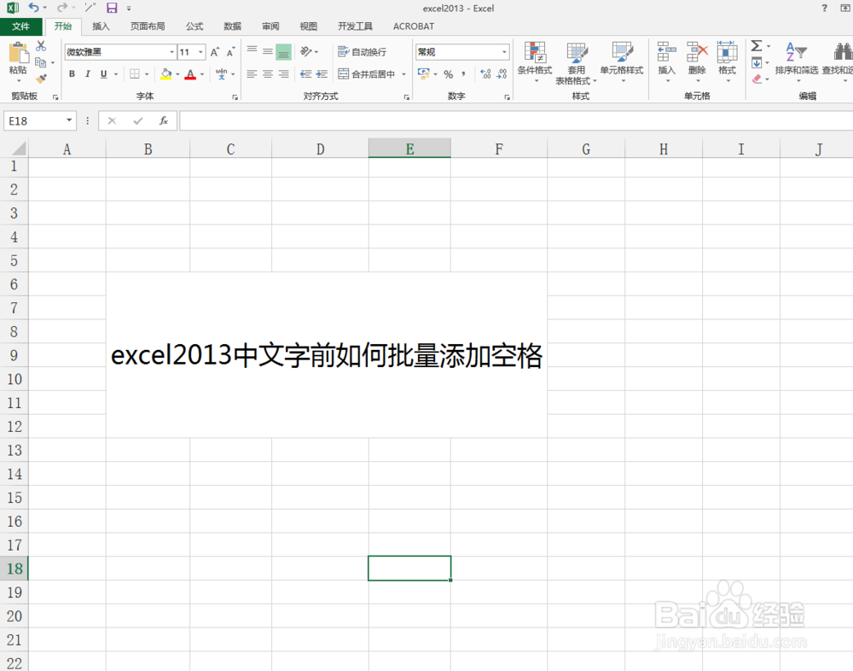This screenshot has width=853, height=671.
Task: Toggle center horizontal alignment
Action: tap(268, 74)
